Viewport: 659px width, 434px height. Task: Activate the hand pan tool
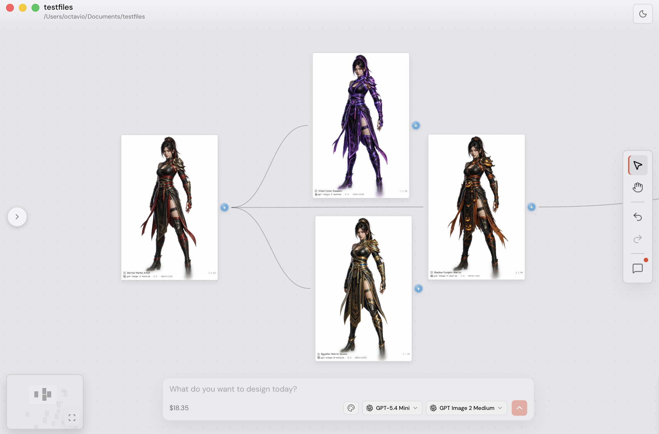pos(638,187)
